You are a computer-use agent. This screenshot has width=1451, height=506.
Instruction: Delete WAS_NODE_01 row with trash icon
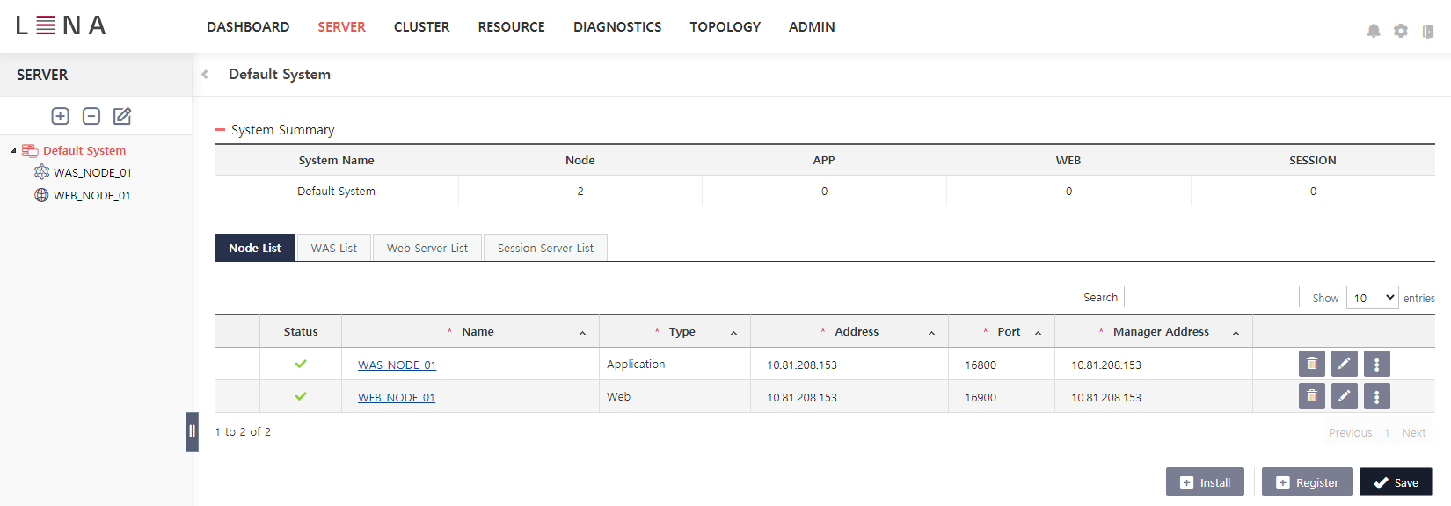pos(1311,364)
